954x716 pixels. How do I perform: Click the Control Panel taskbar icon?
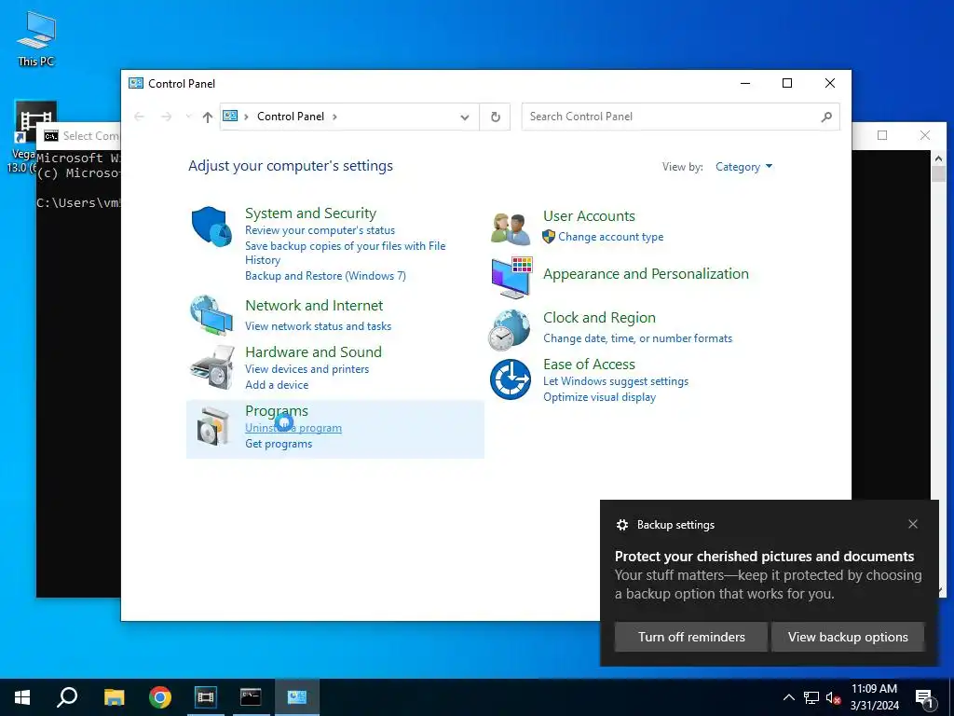point(297,697)
